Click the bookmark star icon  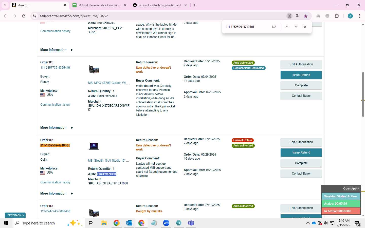click(x=306, y=16)
